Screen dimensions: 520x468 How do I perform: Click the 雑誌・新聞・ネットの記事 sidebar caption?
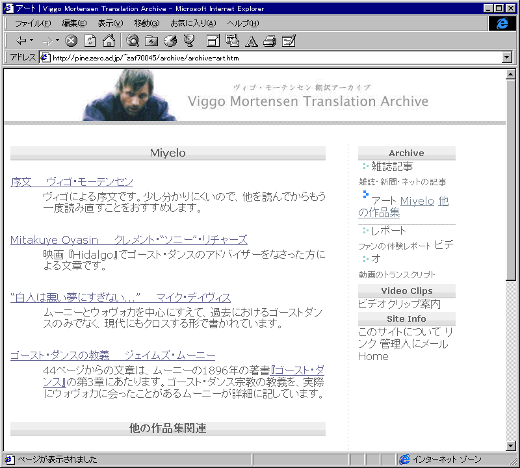[x=402, y=182]
